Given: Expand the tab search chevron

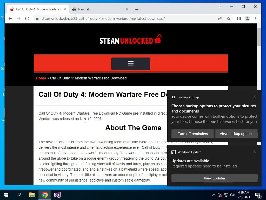Looking at the screenshot, I should (x=219, y=7).
